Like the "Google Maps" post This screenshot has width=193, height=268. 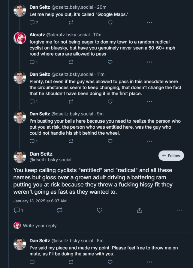pyautogui.click(x=110, y=22)
